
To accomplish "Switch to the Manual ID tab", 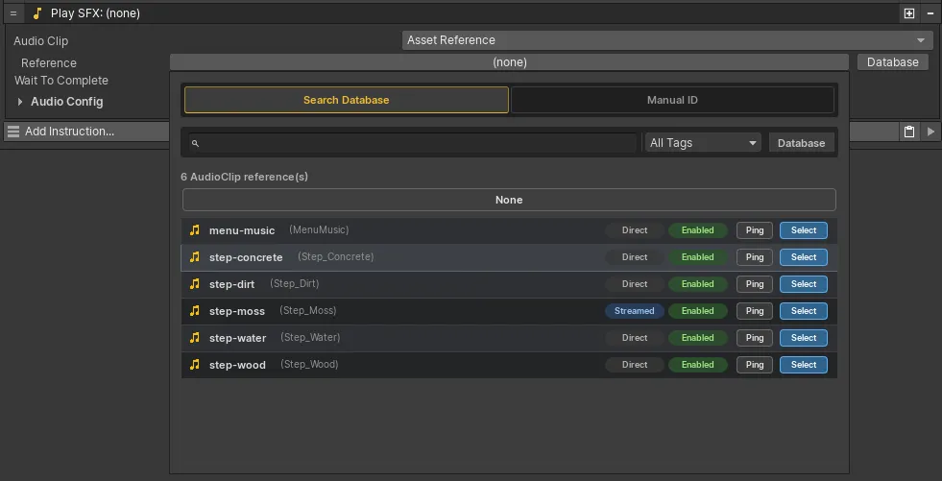I will click(672, 100).
